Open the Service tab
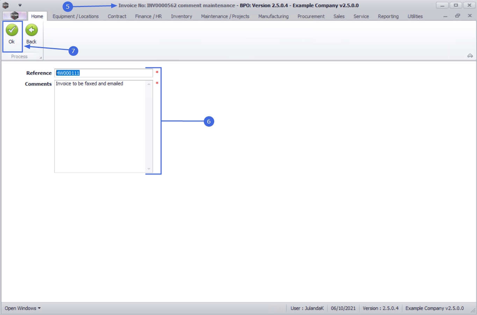Image resolution: width=477 pixels, height=315 pixels. (x=361, y=16)
